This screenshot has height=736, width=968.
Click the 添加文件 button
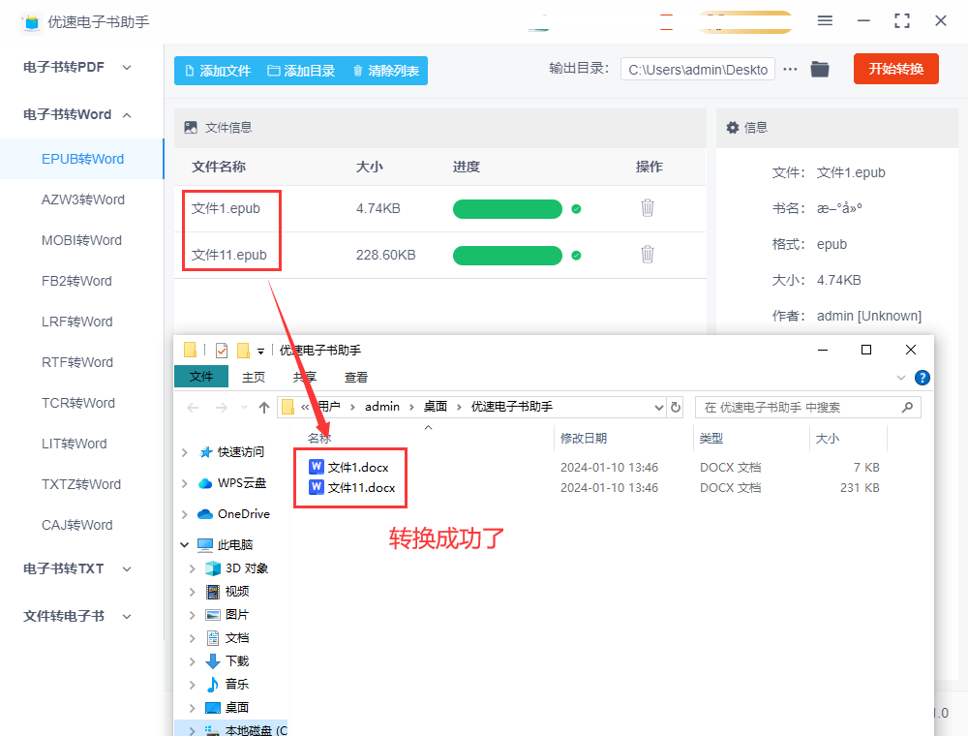(218, 71)
